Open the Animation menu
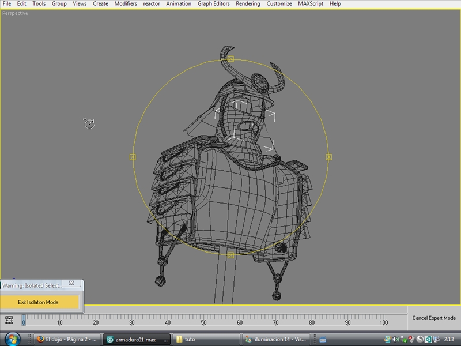This screenshot has height=346, width=461. (179, 4)
